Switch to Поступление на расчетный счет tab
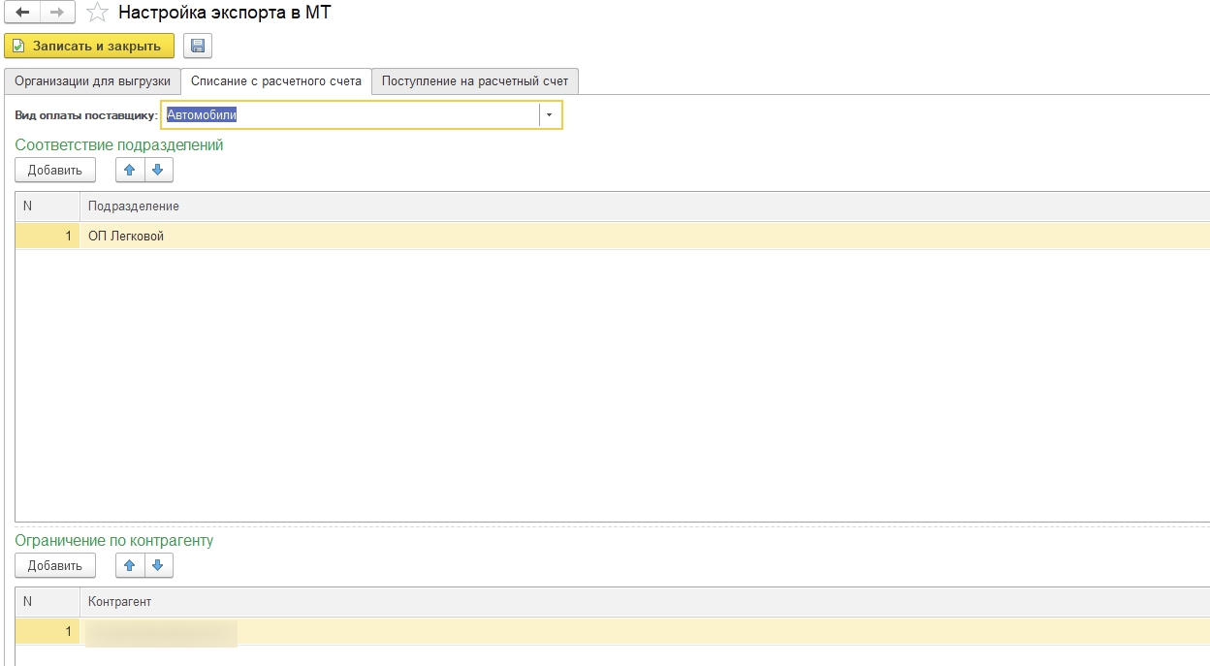Image resolution: width=1210 pixels, height=666 pixels. click(474, 81)
